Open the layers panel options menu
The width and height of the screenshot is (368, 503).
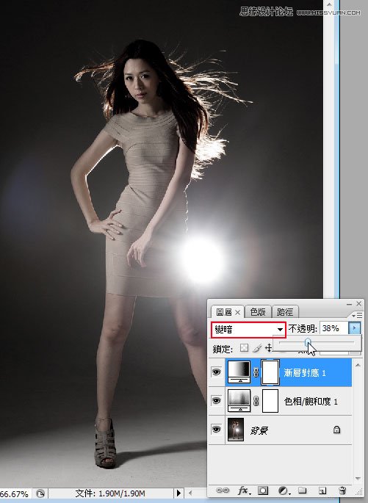pyautogui.click(x=357, y=315)
